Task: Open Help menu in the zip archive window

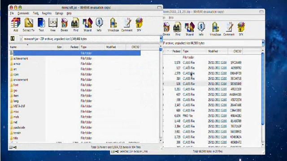Action: [x=171, y=17]
